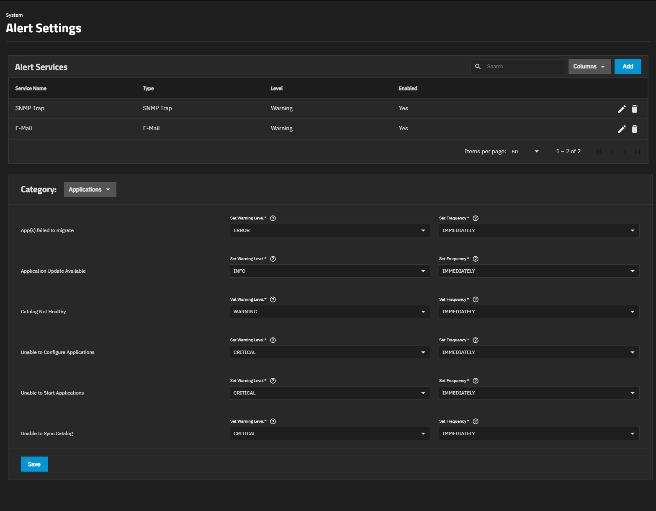Open warning level for Application Update Available
Image resolution: width=656 pixels, height=511 pixels.
point(329,271)
